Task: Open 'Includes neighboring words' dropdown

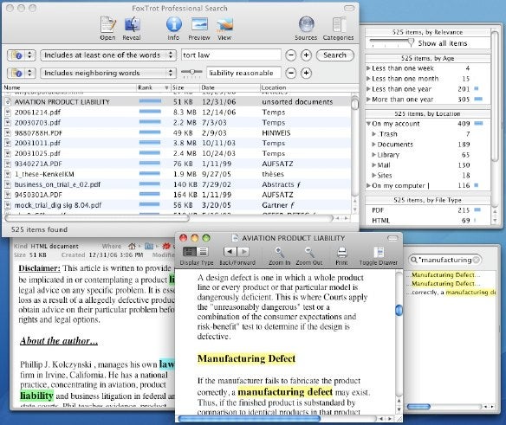Action: 108,73
